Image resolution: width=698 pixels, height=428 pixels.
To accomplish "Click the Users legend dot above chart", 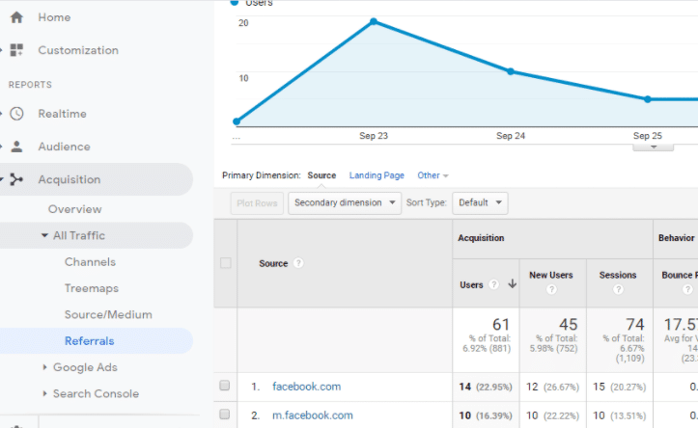I will click(235, 2).
